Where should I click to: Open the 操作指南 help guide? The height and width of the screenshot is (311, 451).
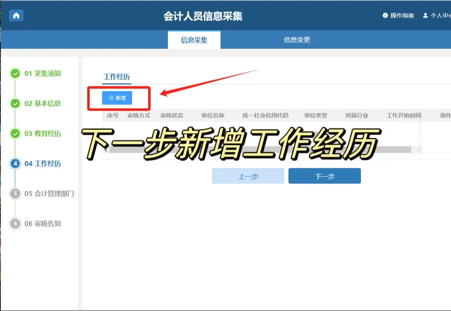pyautogui.click(x=398, y=16)
